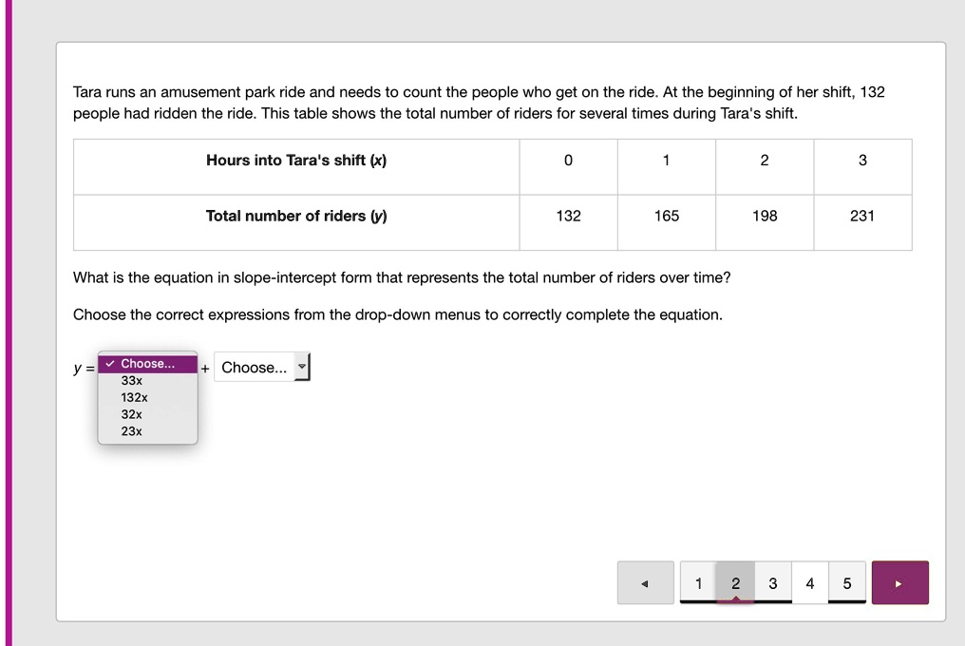Select "32x" from the dropdown options
965x646 pixels.
pyautogui.click(x=130, y=414)
